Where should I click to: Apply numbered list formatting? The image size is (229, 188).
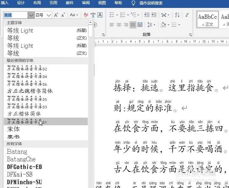point(123,15)
